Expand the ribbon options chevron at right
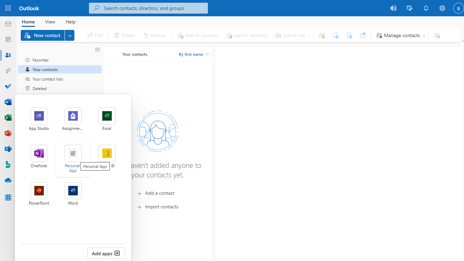The height and width of the screenshot is (261, 464). point(462,41)
